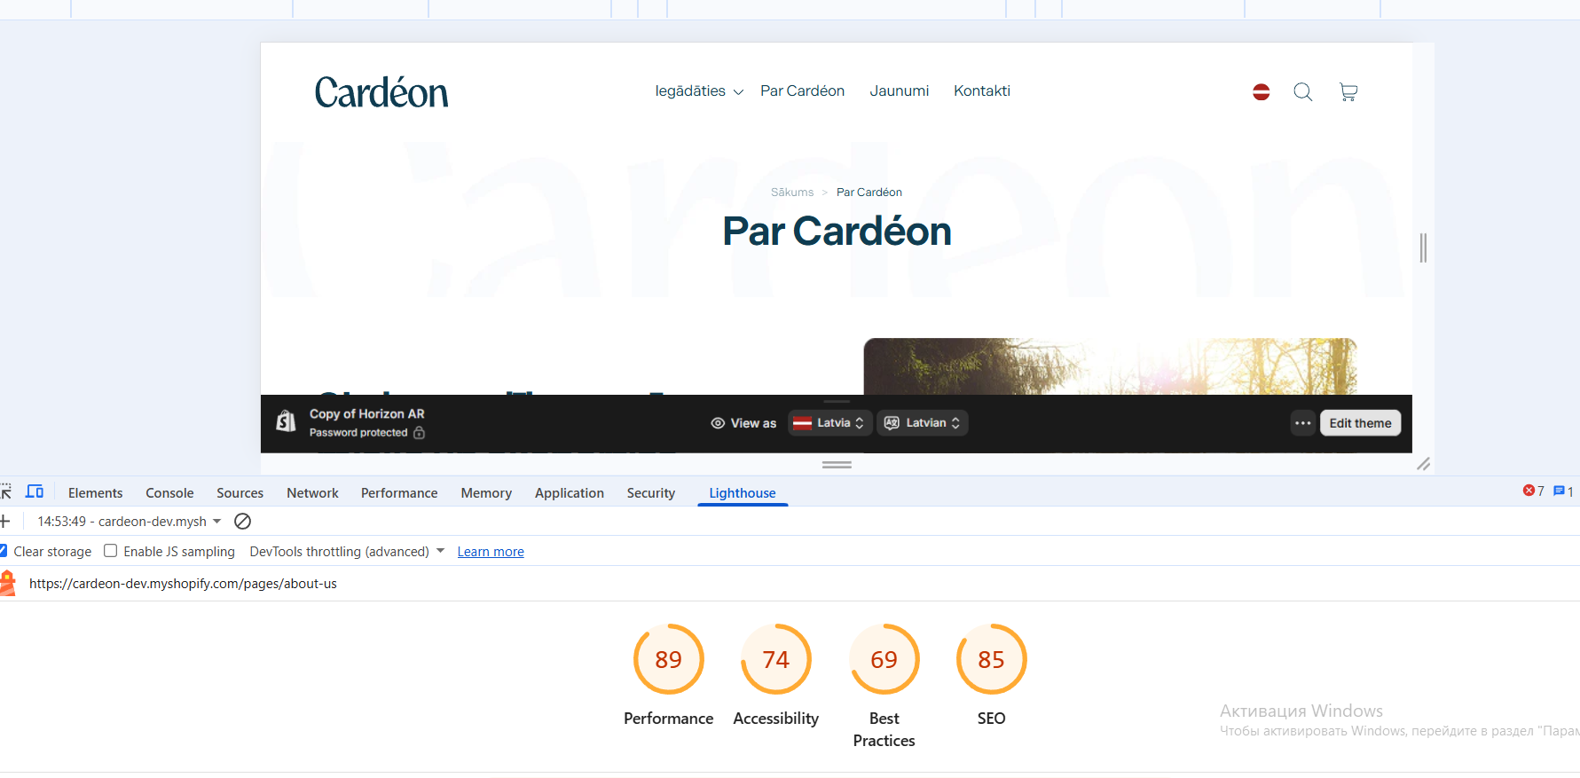Open the Kontakti nav link
1580x778 pixels.
click(x=981, y=91)
